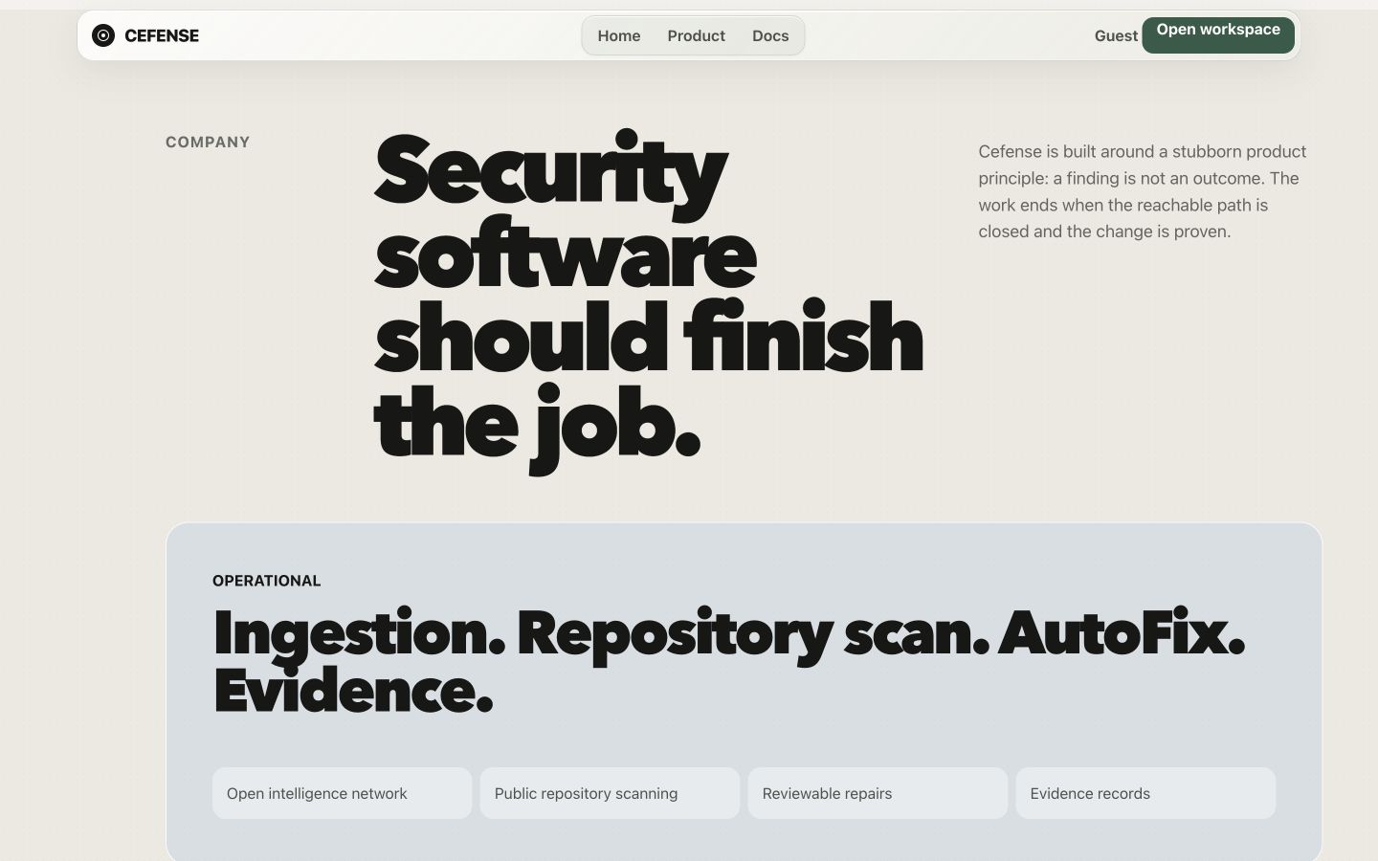1378x861 pixels.
Task: Go to the Home nav item
Action: 619,35
